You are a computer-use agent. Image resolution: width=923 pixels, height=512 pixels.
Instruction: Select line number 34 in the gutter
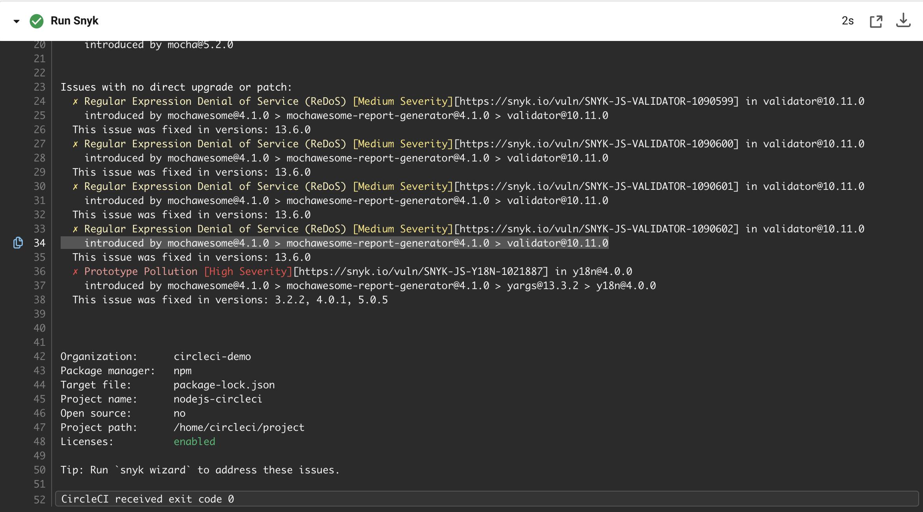tap(39, 243)
